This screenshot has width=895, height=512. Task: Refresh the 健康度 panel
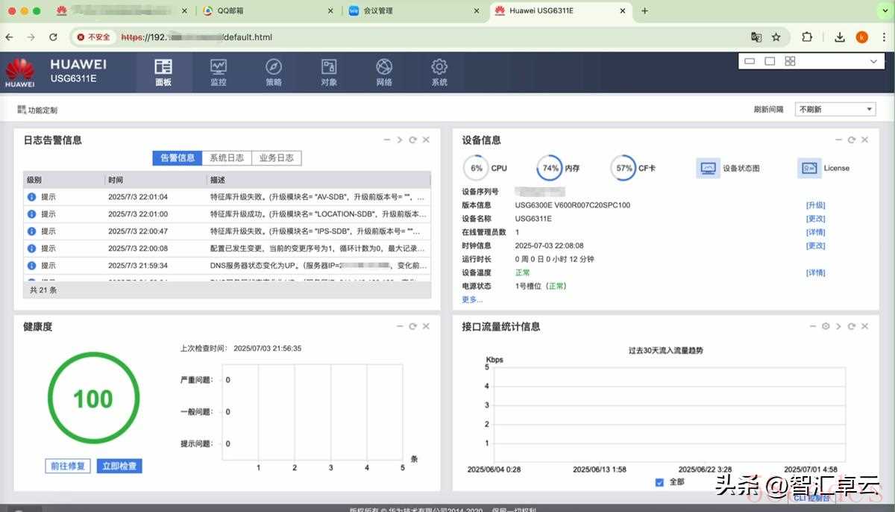[412, 327]
